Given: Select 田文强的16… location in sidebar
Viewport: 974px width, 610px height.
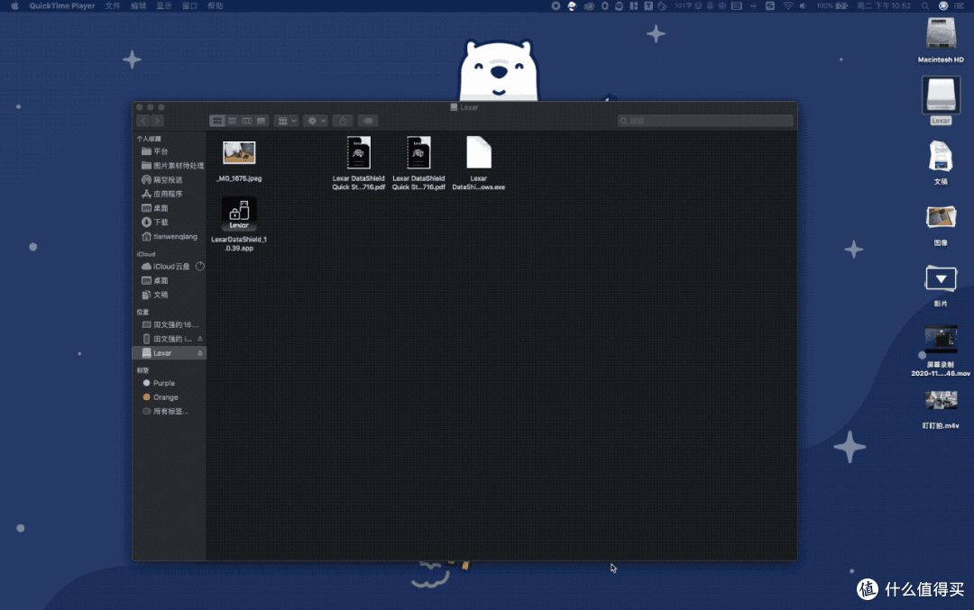Looking at the screenshot, I should pyautogui.click(x=169, y=324).
